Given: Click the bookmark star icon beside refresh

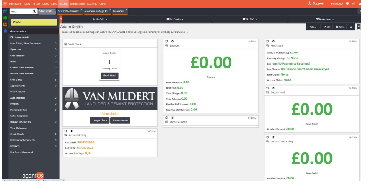Looking at the screenshot, I should coord(359,27).
